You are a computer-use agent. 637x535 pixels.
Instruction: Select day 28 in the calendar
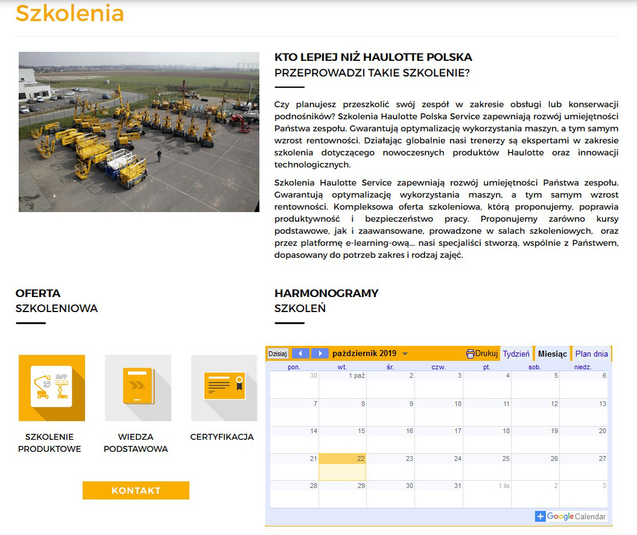point(294,494)
